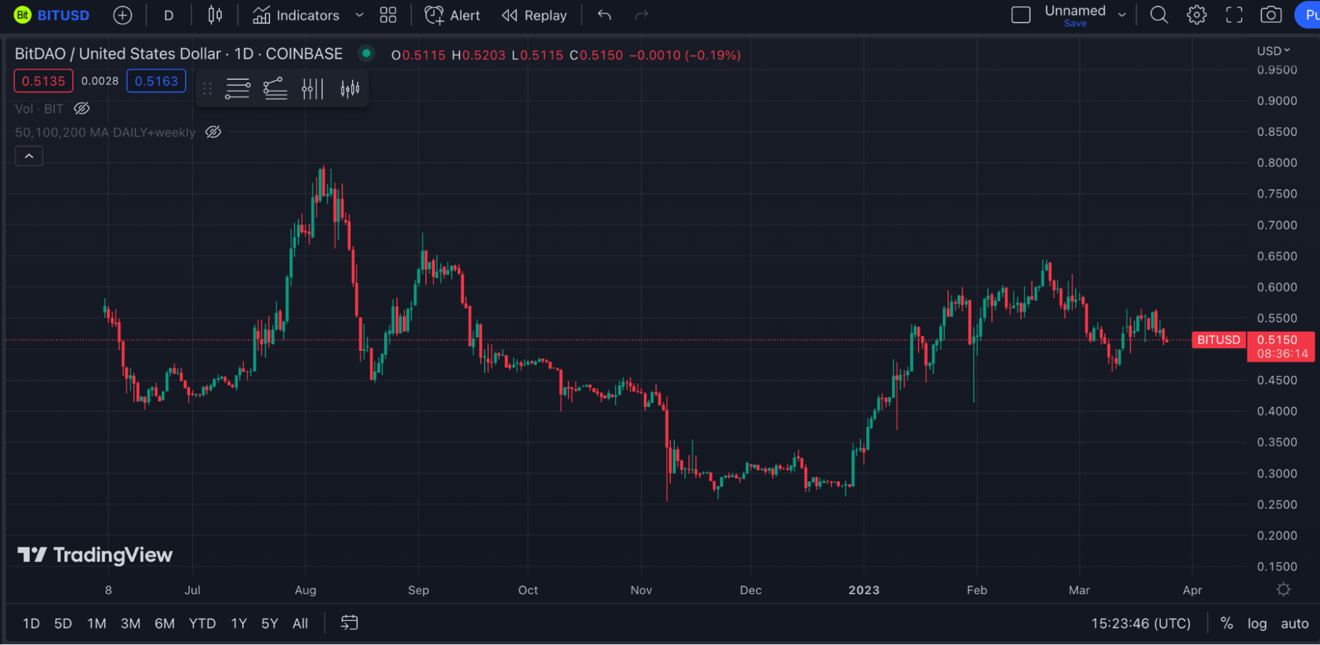Enter fullscreen mode
The image size is (1320, 645).
coord(1234,15)
